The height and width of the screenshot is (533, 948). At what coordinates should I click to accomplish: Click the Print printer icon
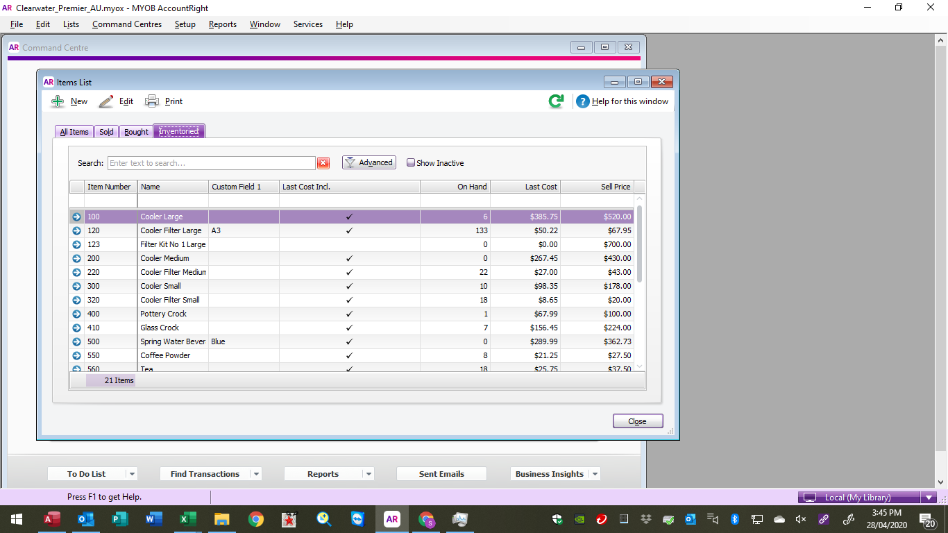[152, 101]
